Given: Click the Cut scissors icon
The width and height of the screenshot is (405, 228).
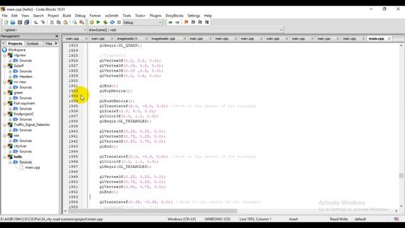Looking at the screenshot, I should pos(52,23).
